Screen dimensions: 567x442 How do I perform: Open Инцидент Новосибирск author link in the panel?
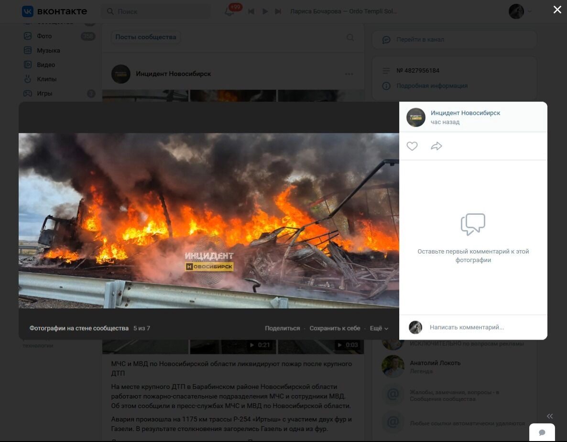(465, 113)
